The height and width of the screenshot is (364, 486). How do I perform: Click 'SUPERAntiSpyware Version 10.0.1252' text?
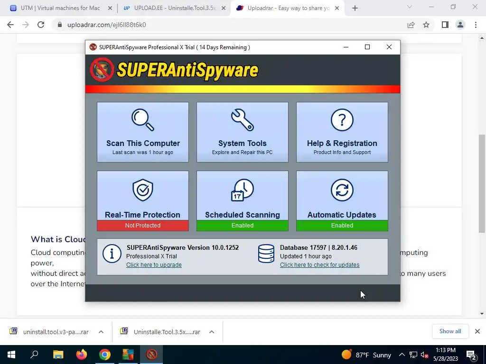pyautogui.click(x=183, y=247)
